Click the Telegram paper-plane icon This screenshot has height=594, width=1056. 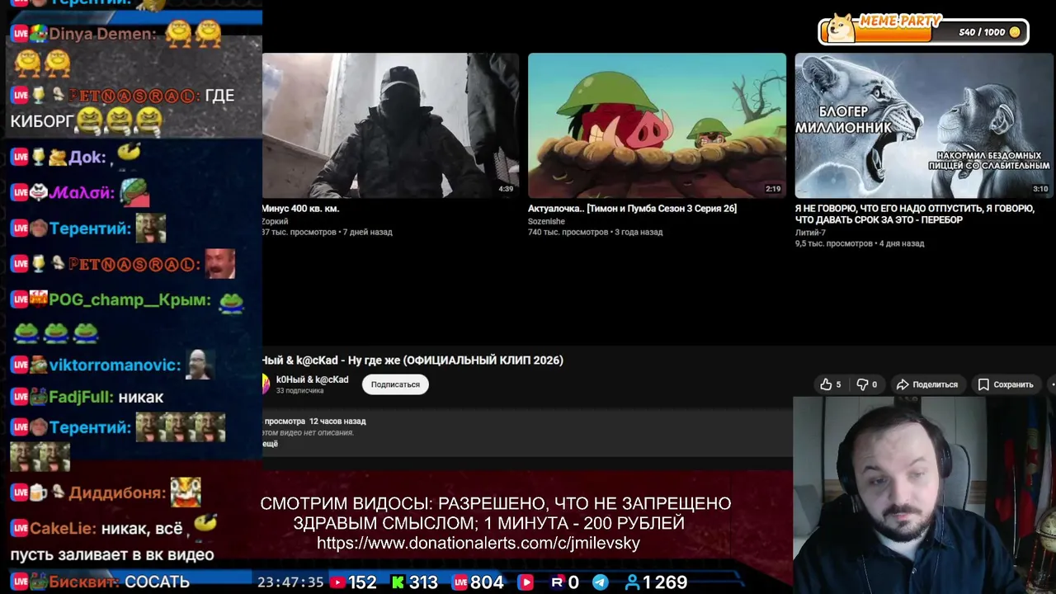(x=601, y=582)
